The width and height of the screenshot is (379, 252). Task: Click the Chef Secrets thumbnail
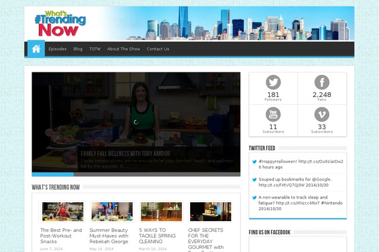pyautogui.click(x=210, y=212)
